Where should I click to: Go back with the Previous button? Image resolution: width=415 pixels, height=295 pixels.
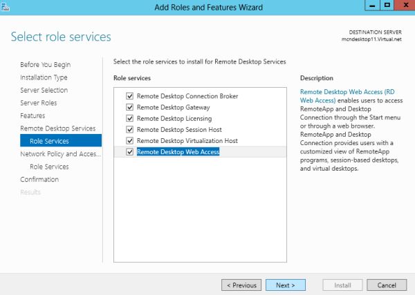click(241, 285)
